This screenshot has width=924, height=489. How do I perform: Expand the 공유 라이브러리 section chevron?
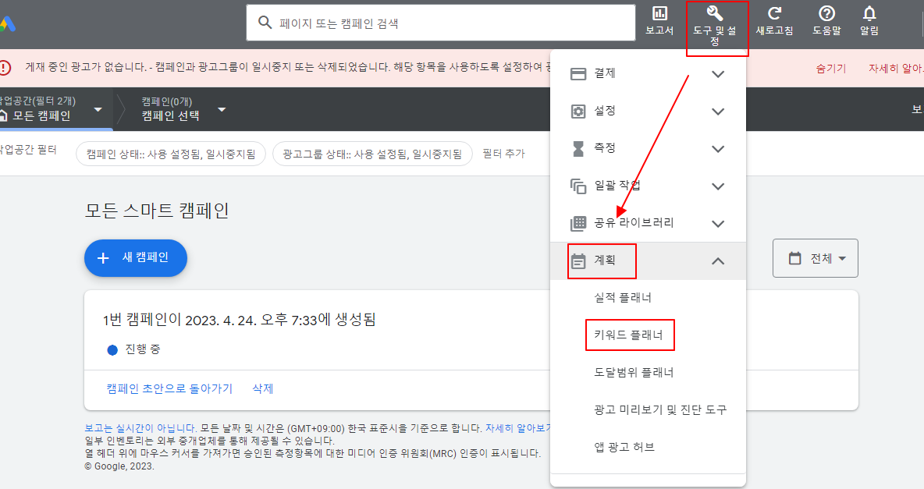718,224
